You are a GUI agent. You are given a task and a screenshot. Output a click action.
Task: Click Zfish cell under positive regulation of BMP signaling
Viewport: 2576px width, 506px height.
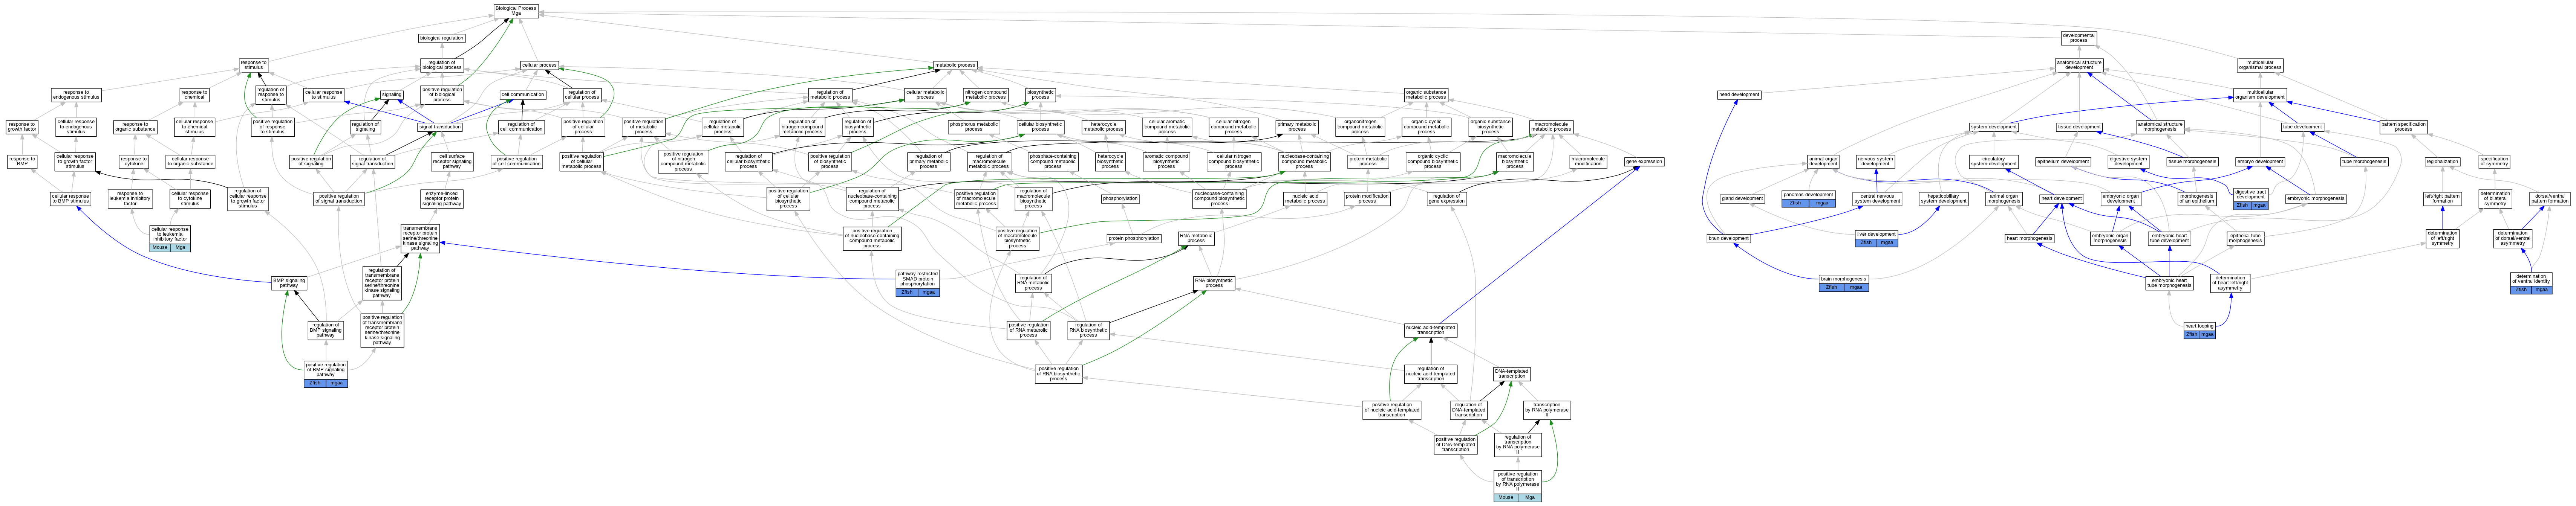click(x=315, y=383)
